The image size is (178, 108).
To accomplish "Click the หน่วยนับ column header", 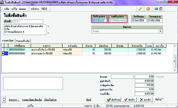I will (72, 46).
